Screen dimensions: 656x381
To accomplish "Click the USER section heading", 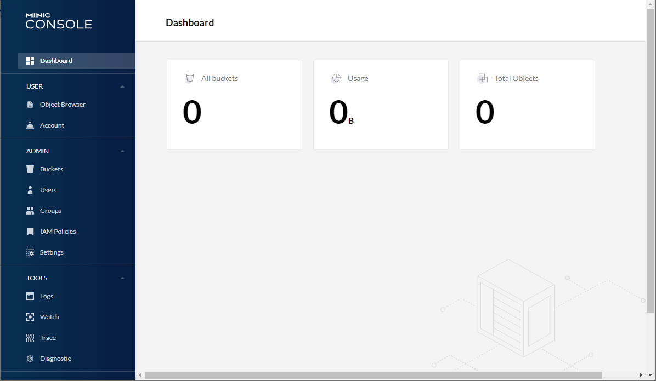I will (35, 86).
